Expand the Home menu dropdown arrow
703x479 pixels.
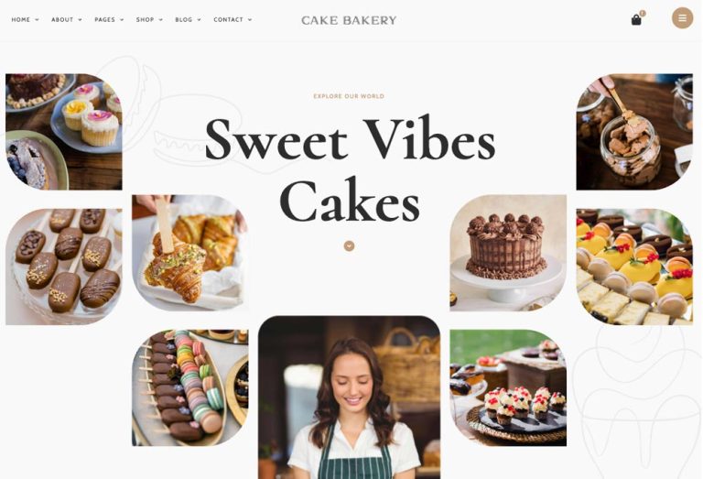(37, 20)
